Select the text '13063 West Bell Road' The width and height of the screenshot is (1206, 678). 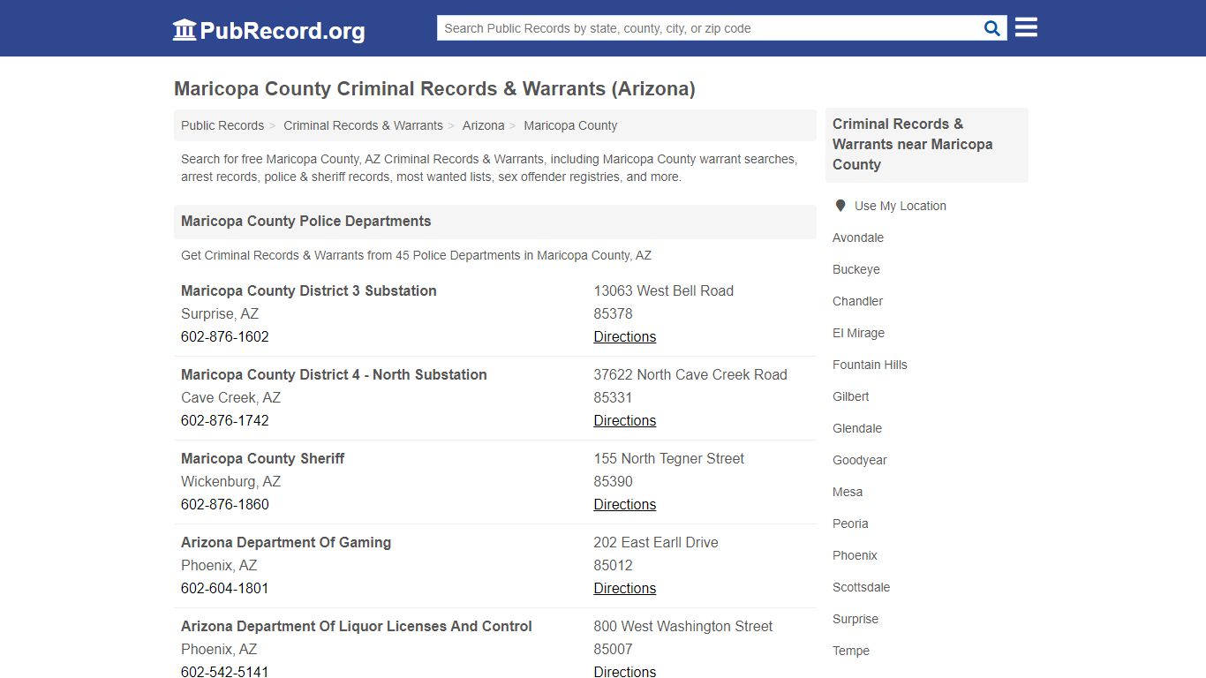pos(663,290)
